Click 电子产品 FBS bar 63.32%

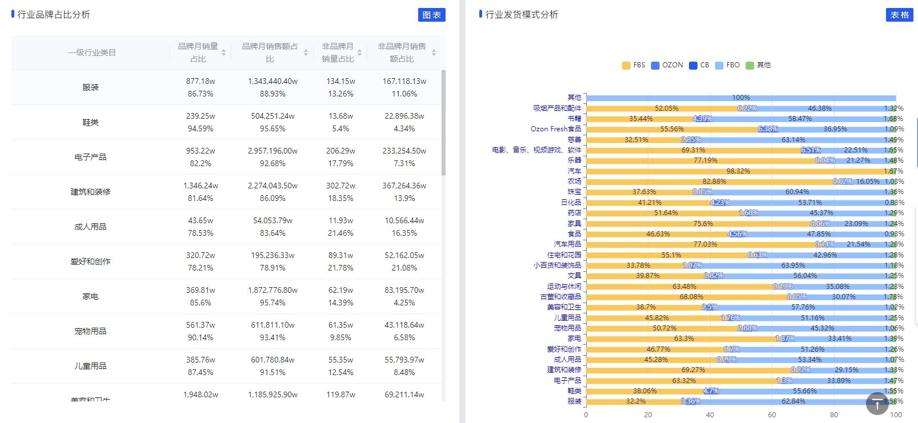point(684,381)
